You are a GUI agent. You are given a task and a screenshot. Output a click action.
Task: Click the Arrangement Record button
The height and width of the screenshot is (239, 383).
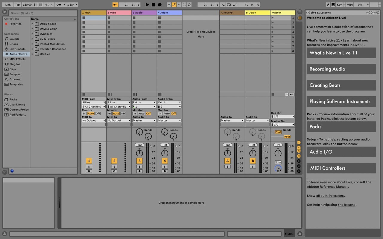pyautogui.click(x=160, y=4)
